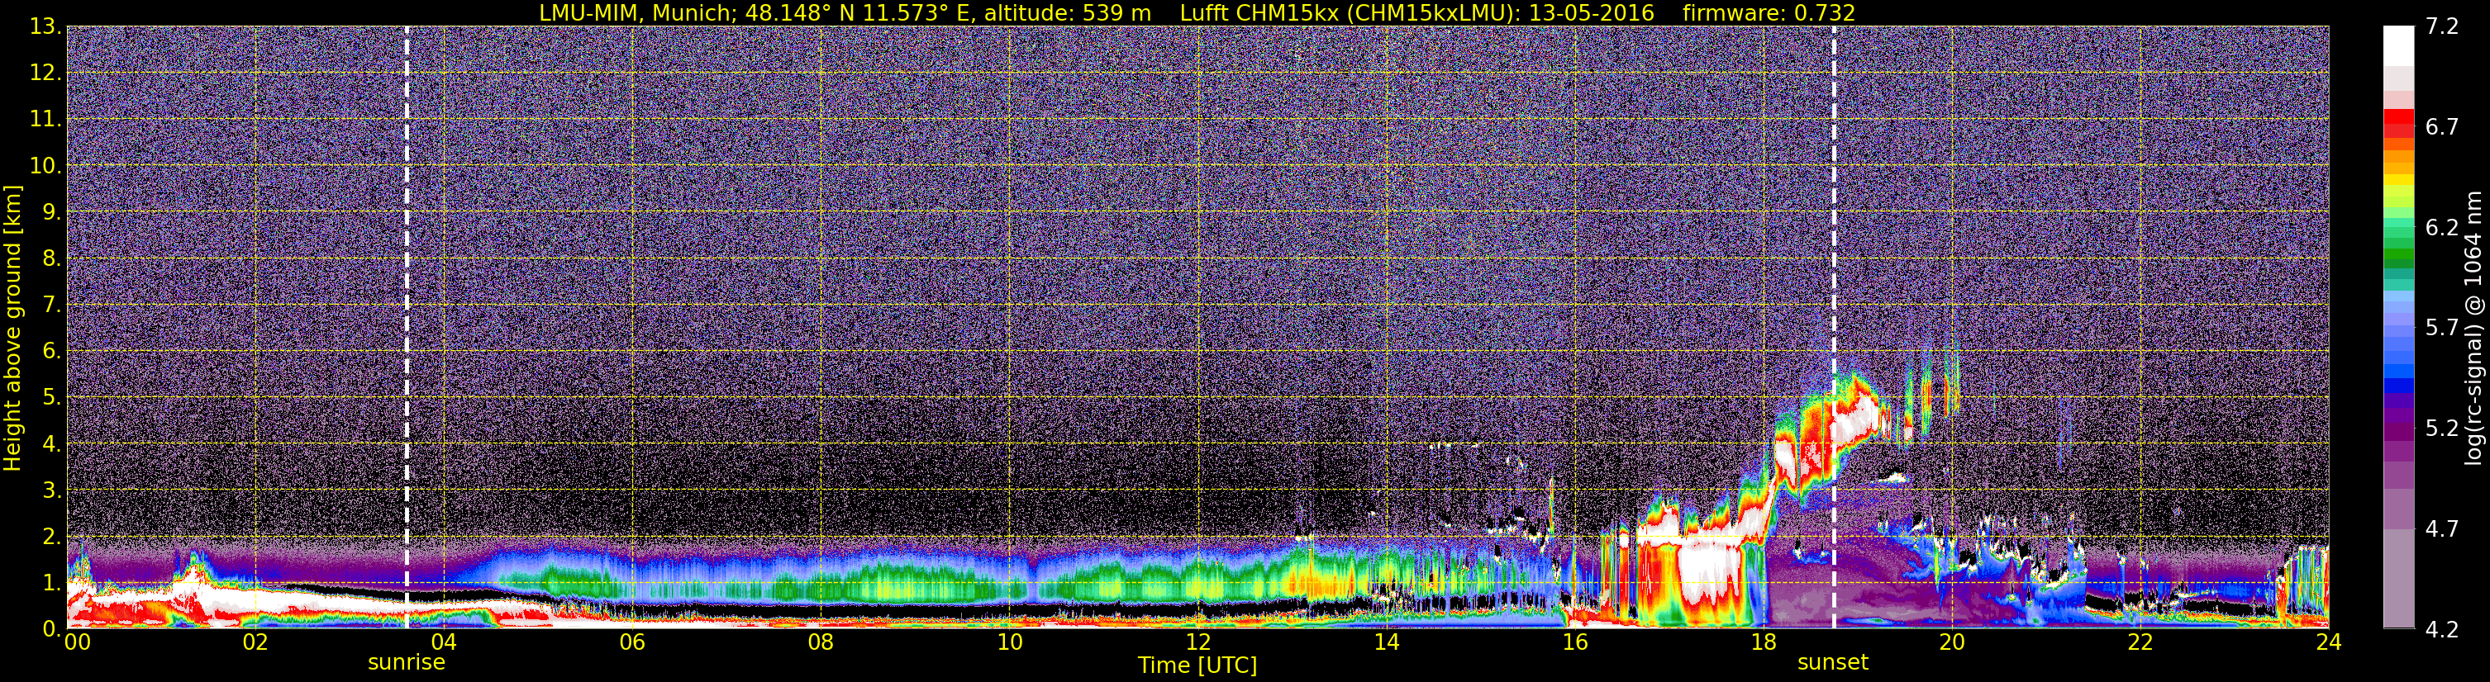
Task: Click the 4. tick on the height axis
Action: click(51, 443)
